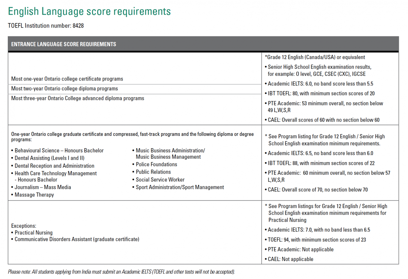408x279 pixels.
Task: Click 'Academic IELTS: 7.0, with no band less than 6.5'
Action: (x=317, y=230)
